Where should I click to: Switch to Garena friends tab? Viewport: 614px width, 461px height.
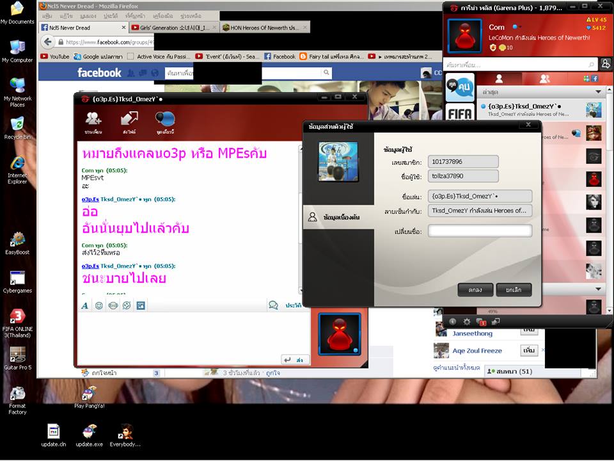coord(499,79)
